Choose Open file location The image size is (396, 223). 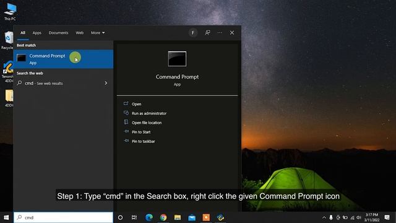click(x=147, y=123)
